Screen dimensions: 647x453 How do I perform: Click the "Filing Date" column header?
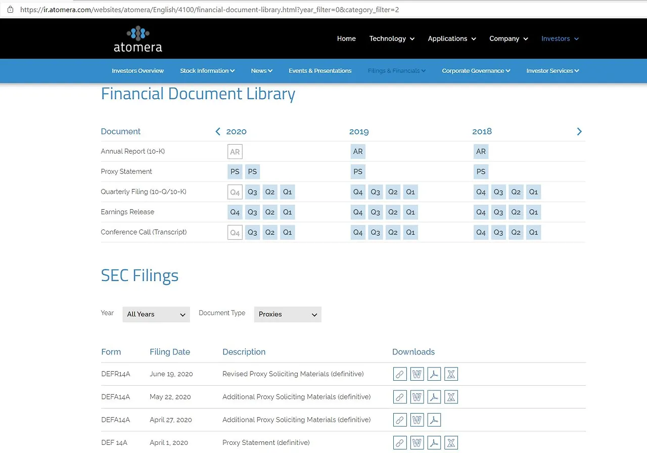(x=170, y=352)
